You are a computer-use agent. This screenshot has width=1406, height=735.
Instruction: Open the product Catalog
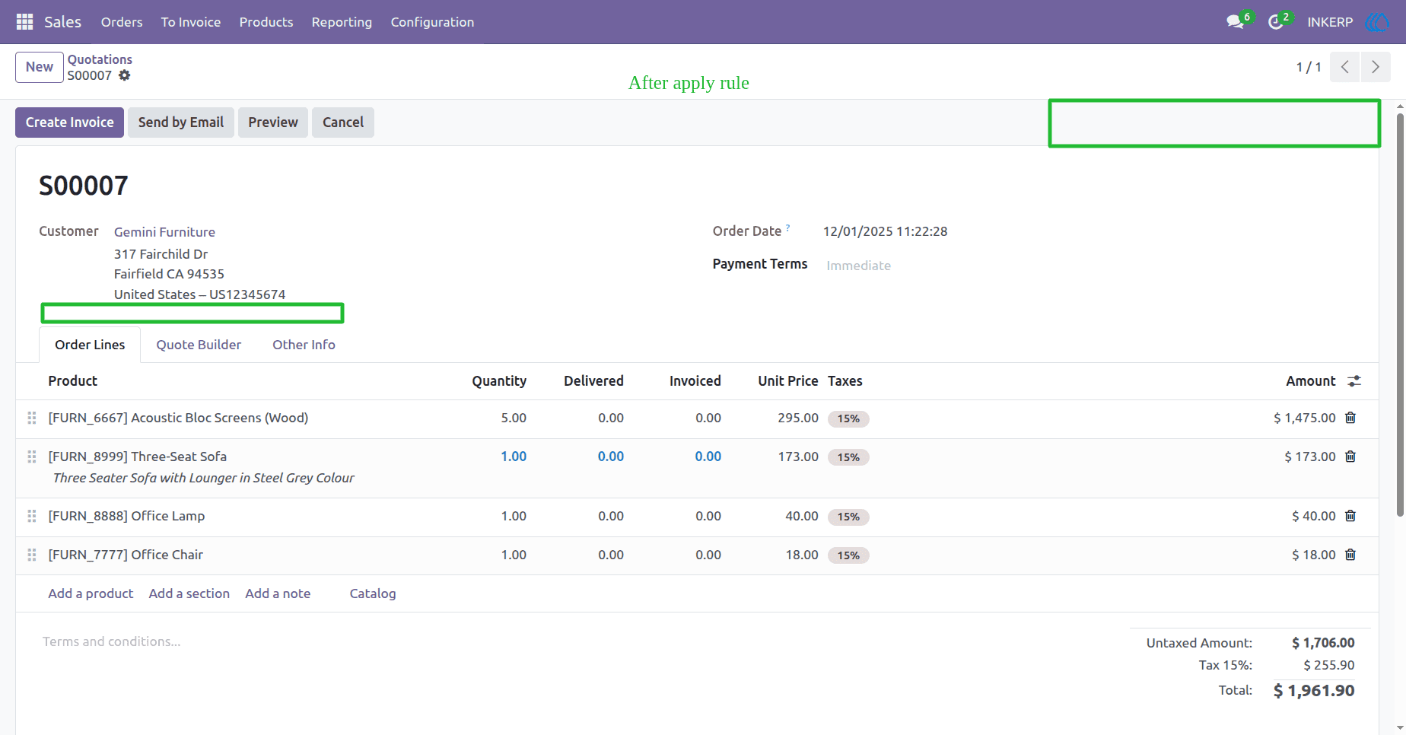(x=373, y=593)
